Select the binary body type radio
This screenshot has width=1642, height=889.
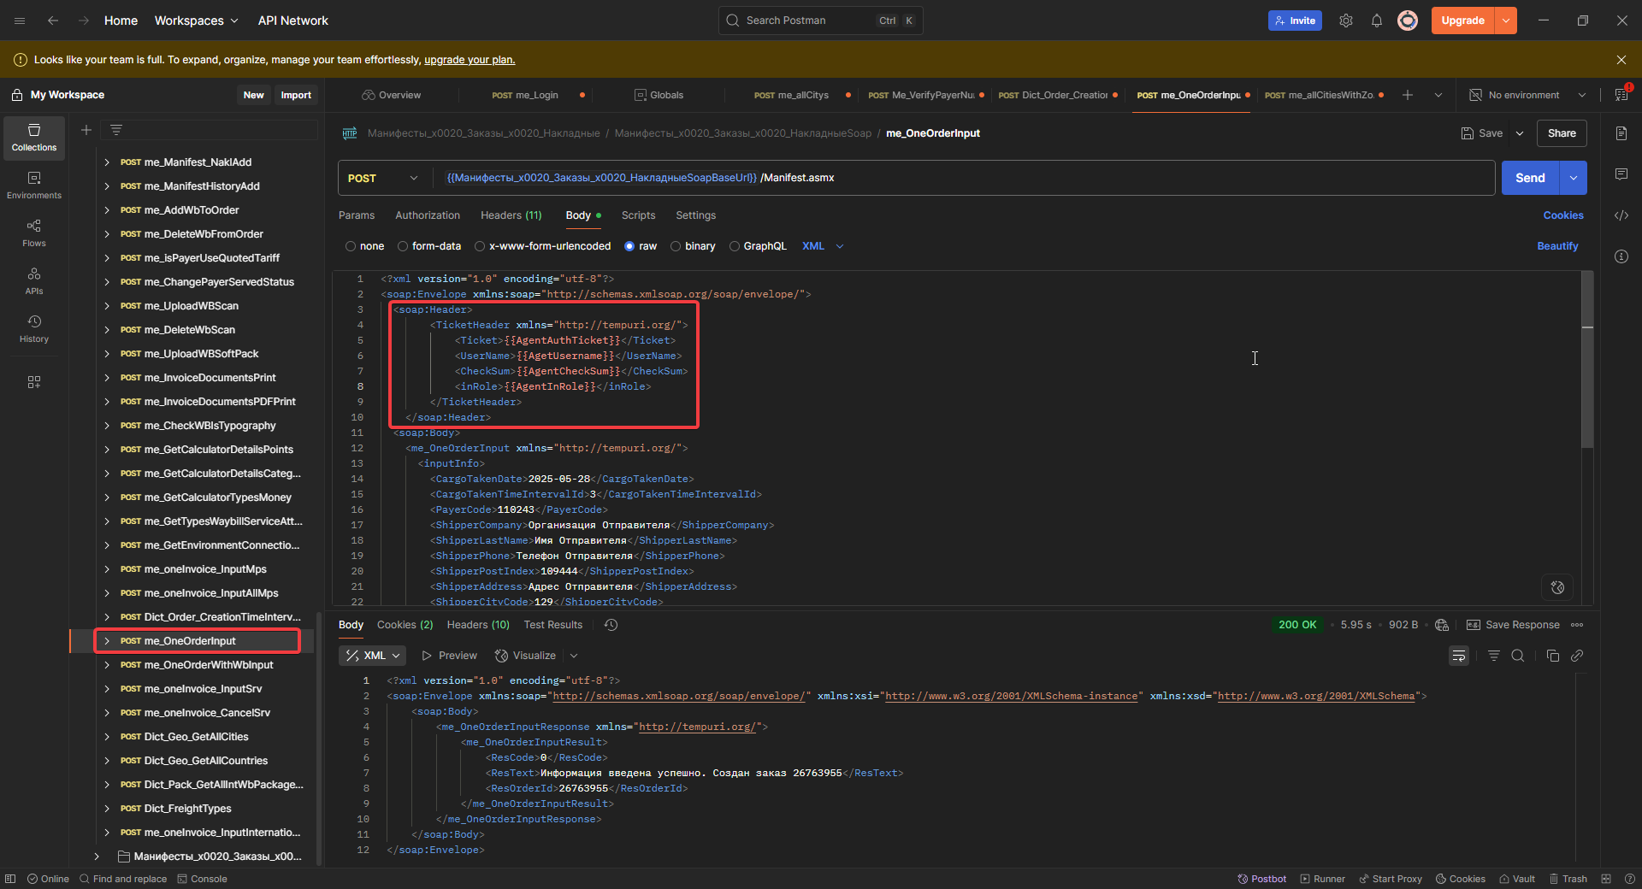(x=676, y=246)
